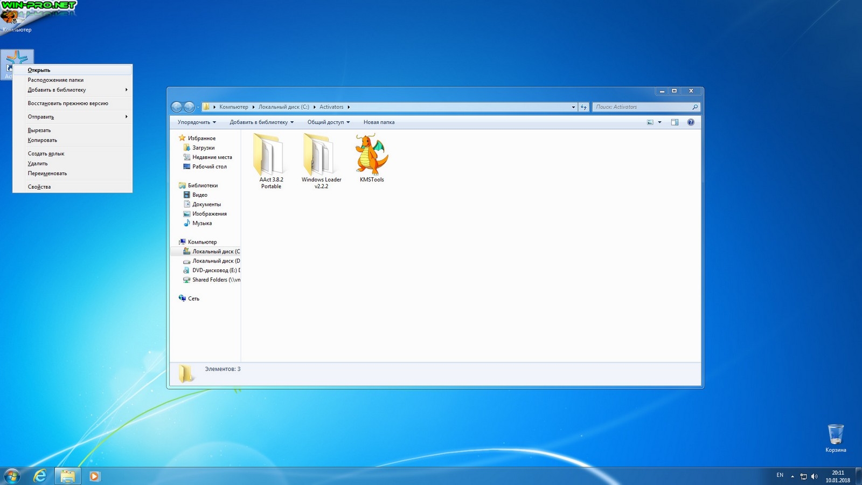Select Загрузки in the navigation pane
This screenshot has width=862, height=485.
tap(203, 148)
